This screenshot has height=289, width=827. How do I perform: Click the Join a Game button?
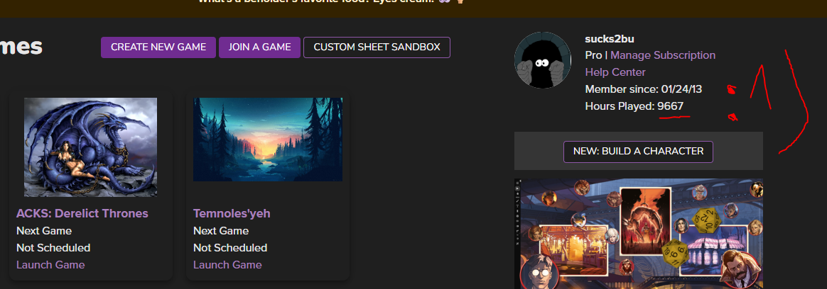pos(259,47)
